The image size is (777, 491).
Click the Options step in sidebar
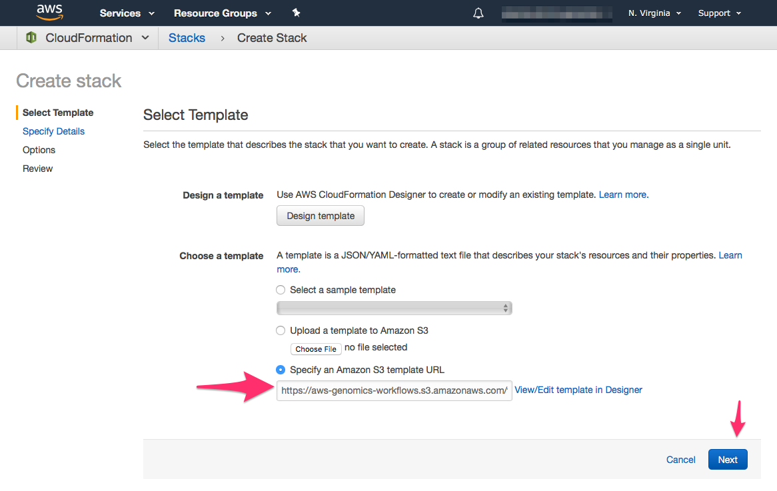(x=39, y=150)
